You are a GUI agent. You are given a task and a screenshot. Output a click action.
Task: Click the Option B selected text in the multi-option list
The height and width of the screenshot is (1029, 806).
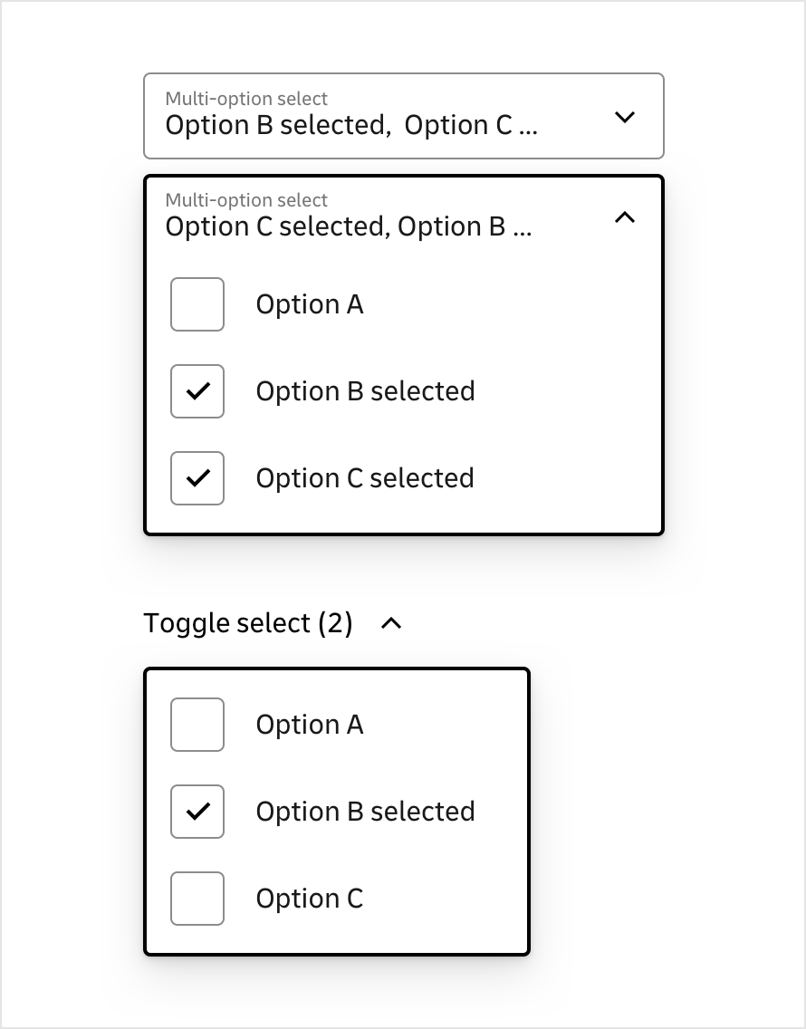tap(365, 391)
